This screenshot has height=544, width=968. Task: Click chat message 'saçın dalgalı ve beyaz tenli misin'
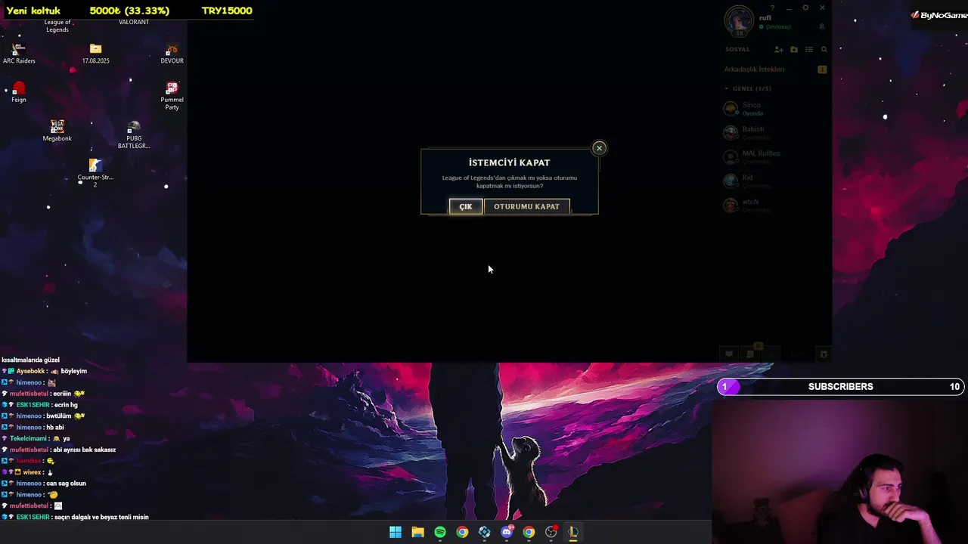pyautogui.click(x=75, y=517)
